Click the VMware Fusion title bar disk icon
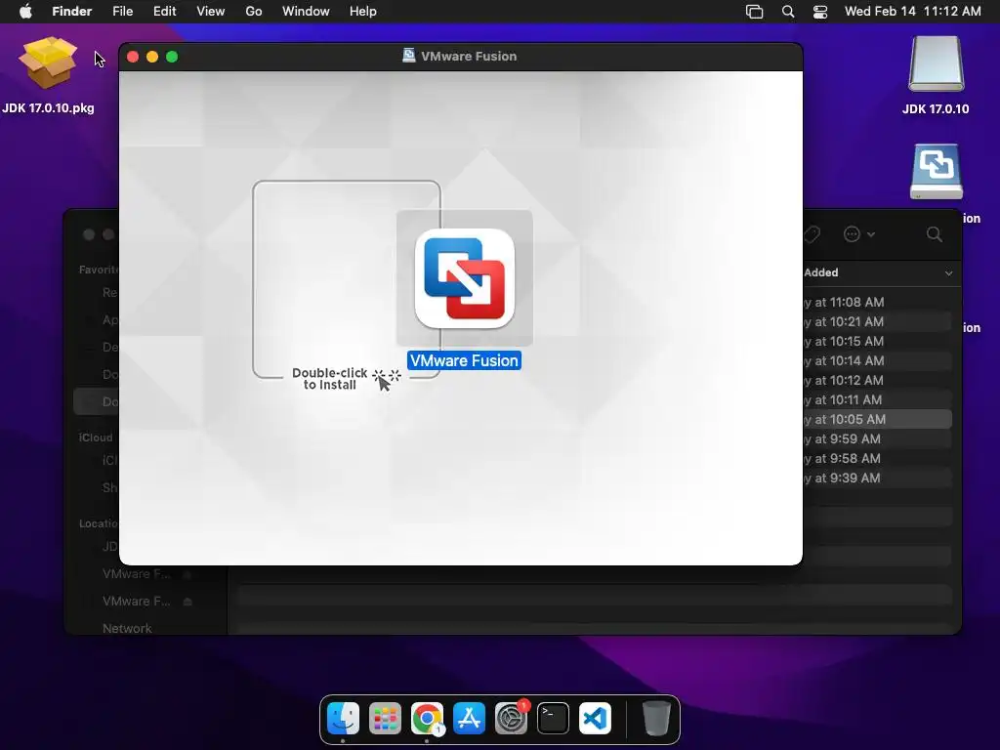1000x750 pixels. pyautogui.click(x=409, y=56)
